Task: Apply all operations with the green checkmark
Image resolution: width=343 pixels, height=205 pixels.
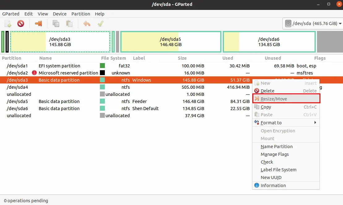Action: [100, 23]
